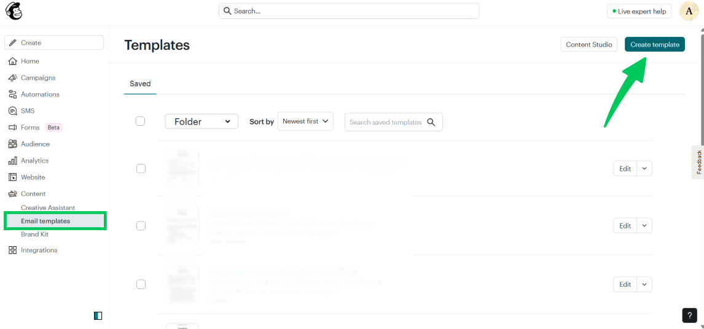Open Content Studio
704x329 pixels.
589,44
